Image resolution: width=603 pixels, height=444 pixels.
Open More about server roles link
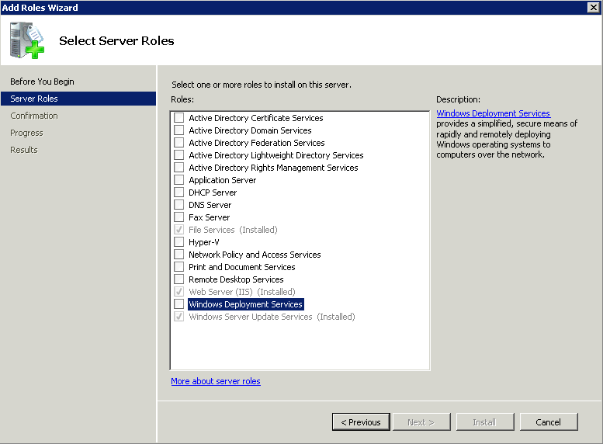216,381
